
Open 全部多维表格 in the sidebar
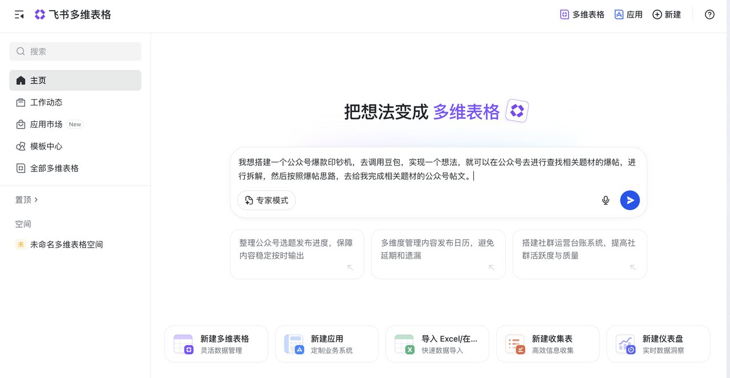[x=75, y=169]
